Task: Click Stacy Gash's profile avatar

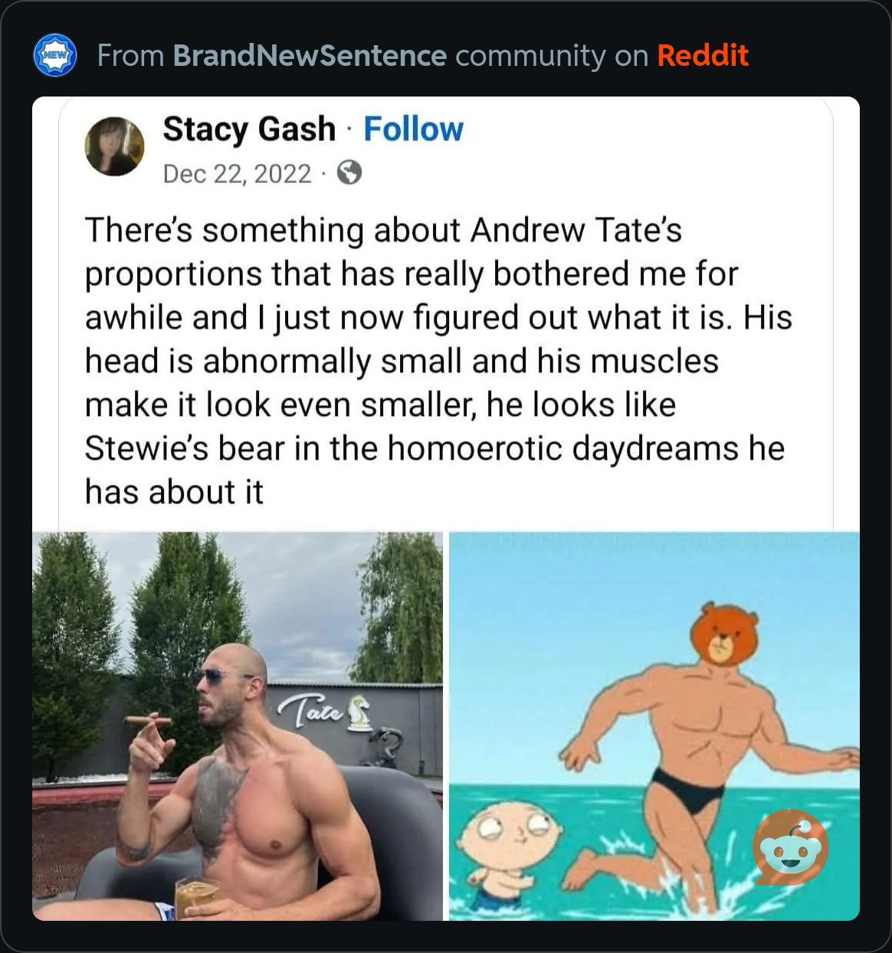Action: (115, 146)
